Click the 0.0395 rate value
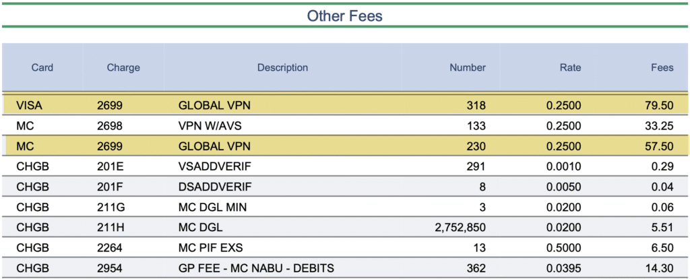The image size is (690, 279). tap(566, 268)
